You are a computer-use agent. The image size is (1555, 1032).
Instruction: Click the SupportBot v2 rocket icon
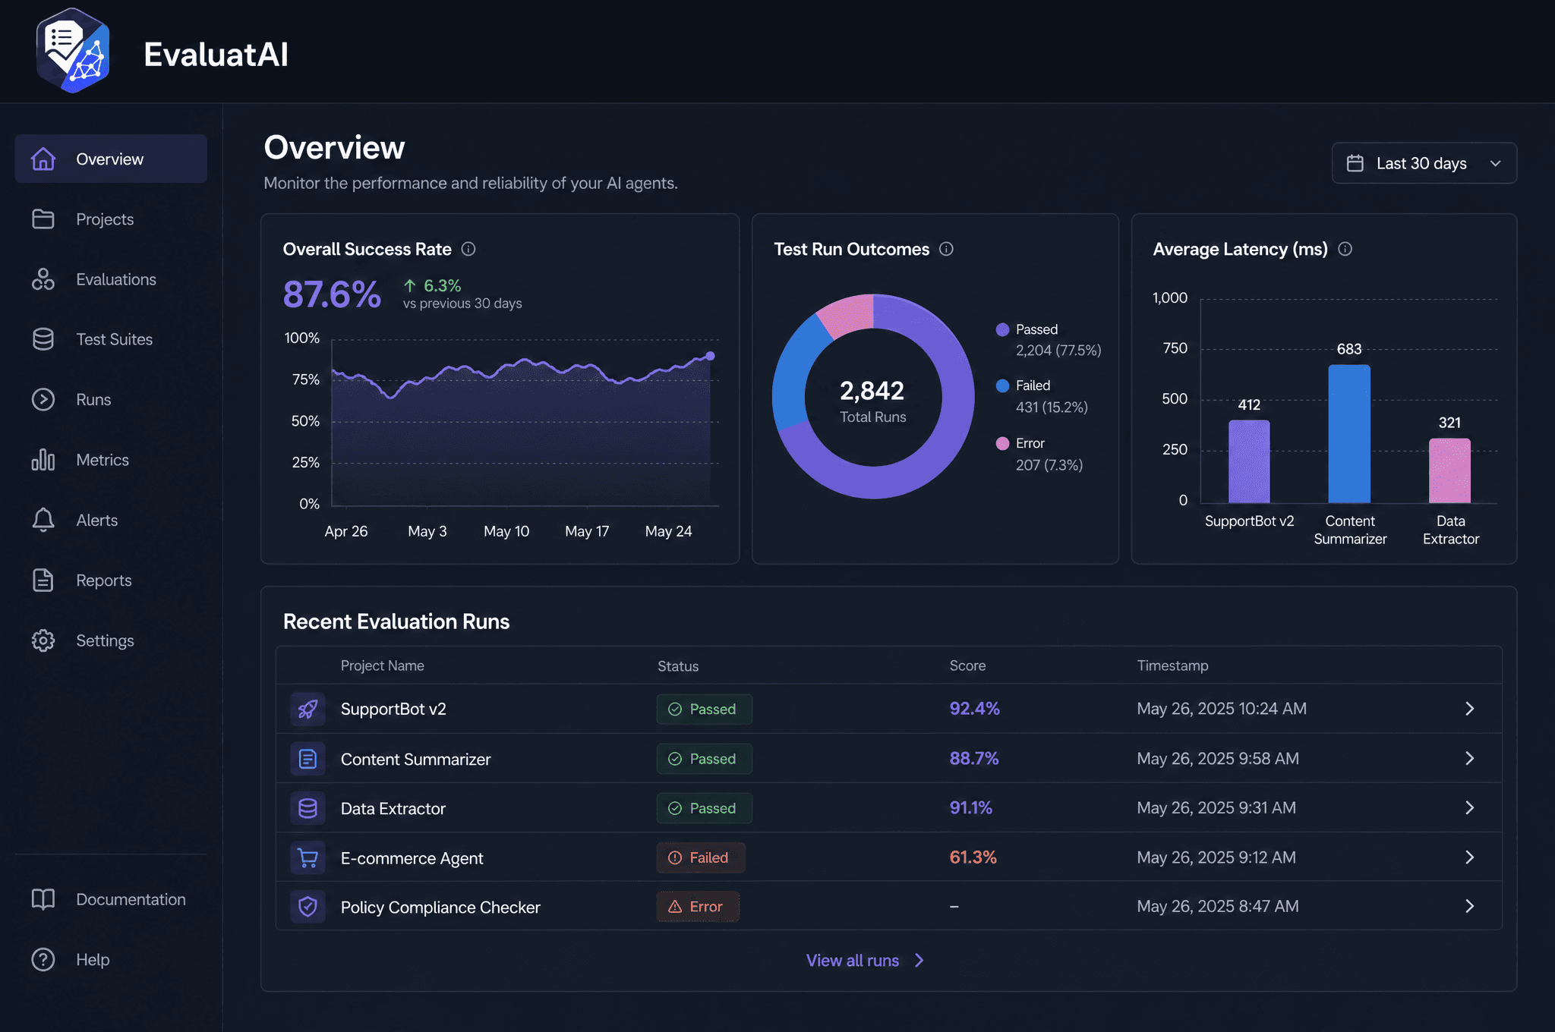308,709
